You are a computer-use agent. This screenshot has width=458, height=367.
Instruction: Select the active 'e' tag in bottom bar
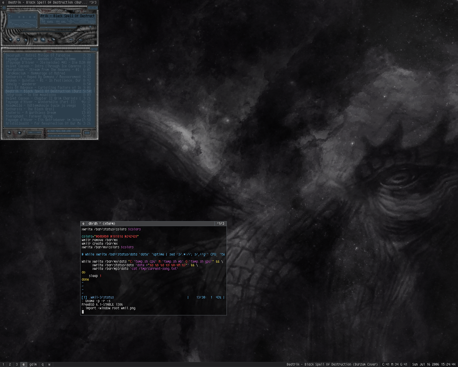(x=24, y=364)
